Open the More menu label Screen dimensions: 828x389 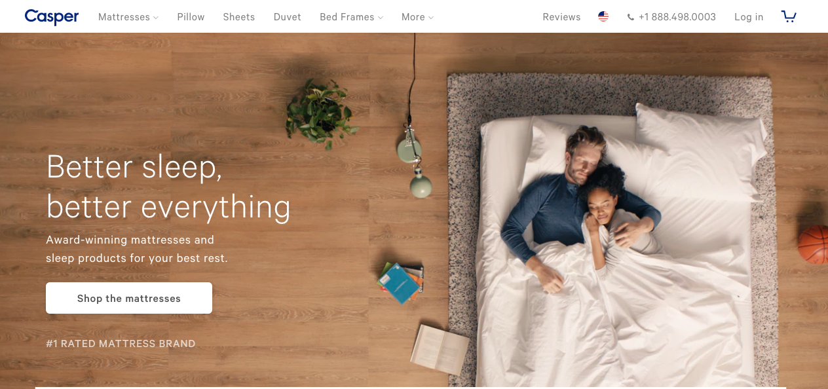[x=413, y=17]
